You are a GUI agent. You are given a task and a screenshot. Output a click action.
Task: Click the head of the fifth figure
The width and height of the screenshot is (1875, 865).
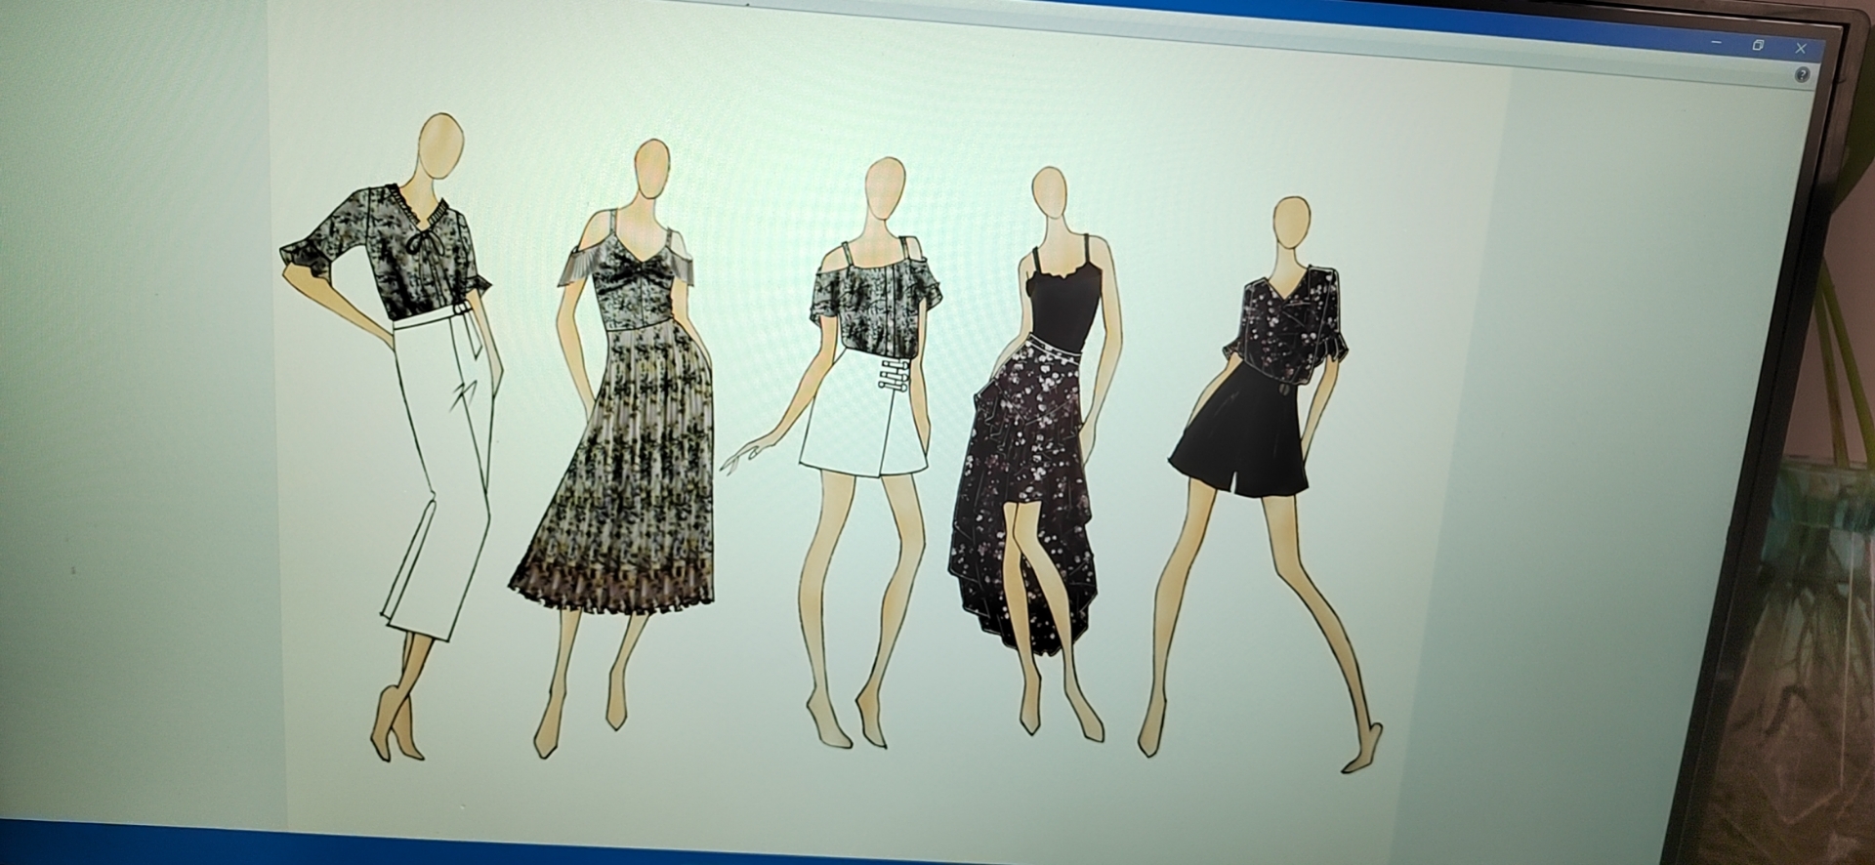tap(1293, 224)
